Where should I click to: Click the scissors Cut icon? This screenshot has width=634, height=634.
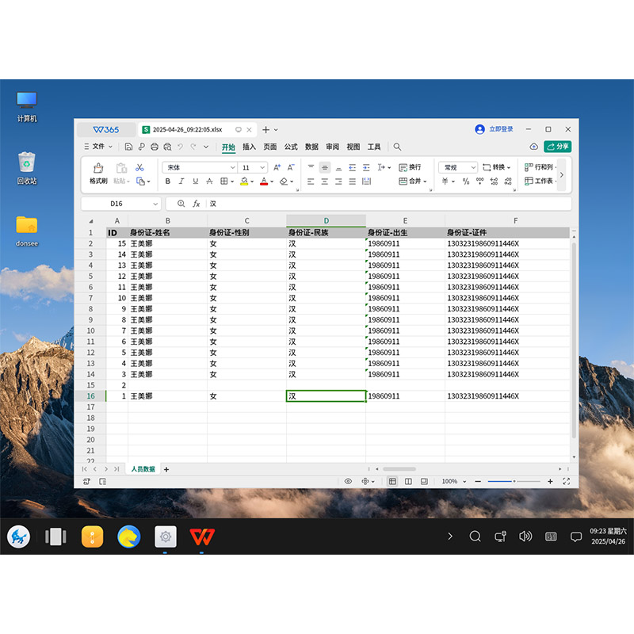tap(139, 167)
